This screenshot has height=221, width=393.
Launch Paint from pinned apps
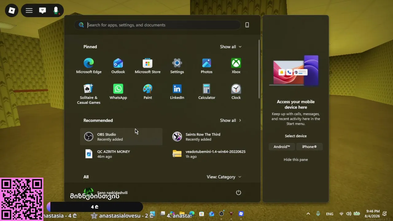click(148, 92)
